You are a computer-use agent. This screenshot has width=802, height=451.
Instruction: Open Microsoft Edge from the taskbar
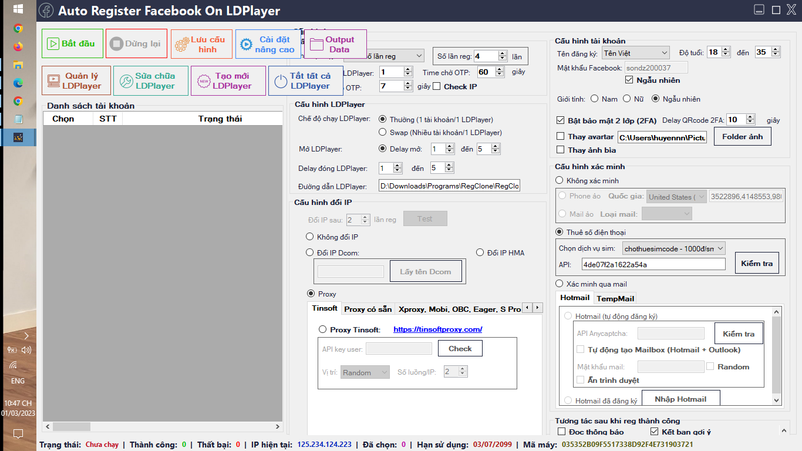click(18, 83)
